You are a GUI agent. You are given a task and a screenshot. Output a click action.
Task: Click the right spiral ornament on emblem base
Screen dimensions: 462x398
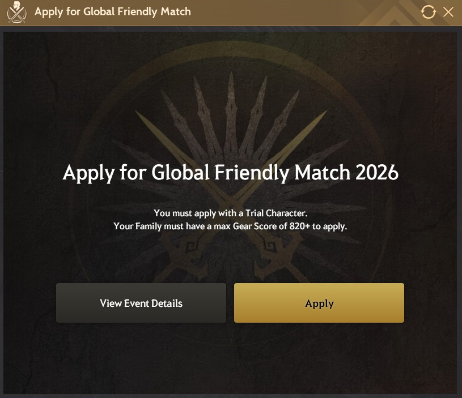pos(270,246)
